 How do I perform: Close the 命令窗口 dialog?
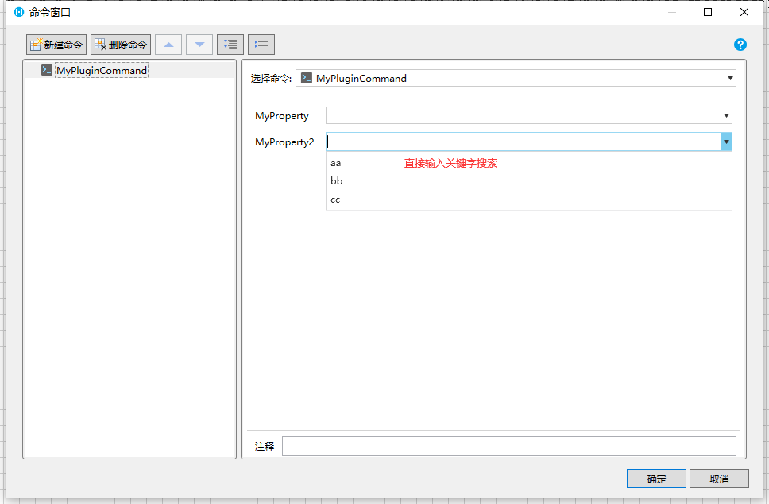click(744, 12)
